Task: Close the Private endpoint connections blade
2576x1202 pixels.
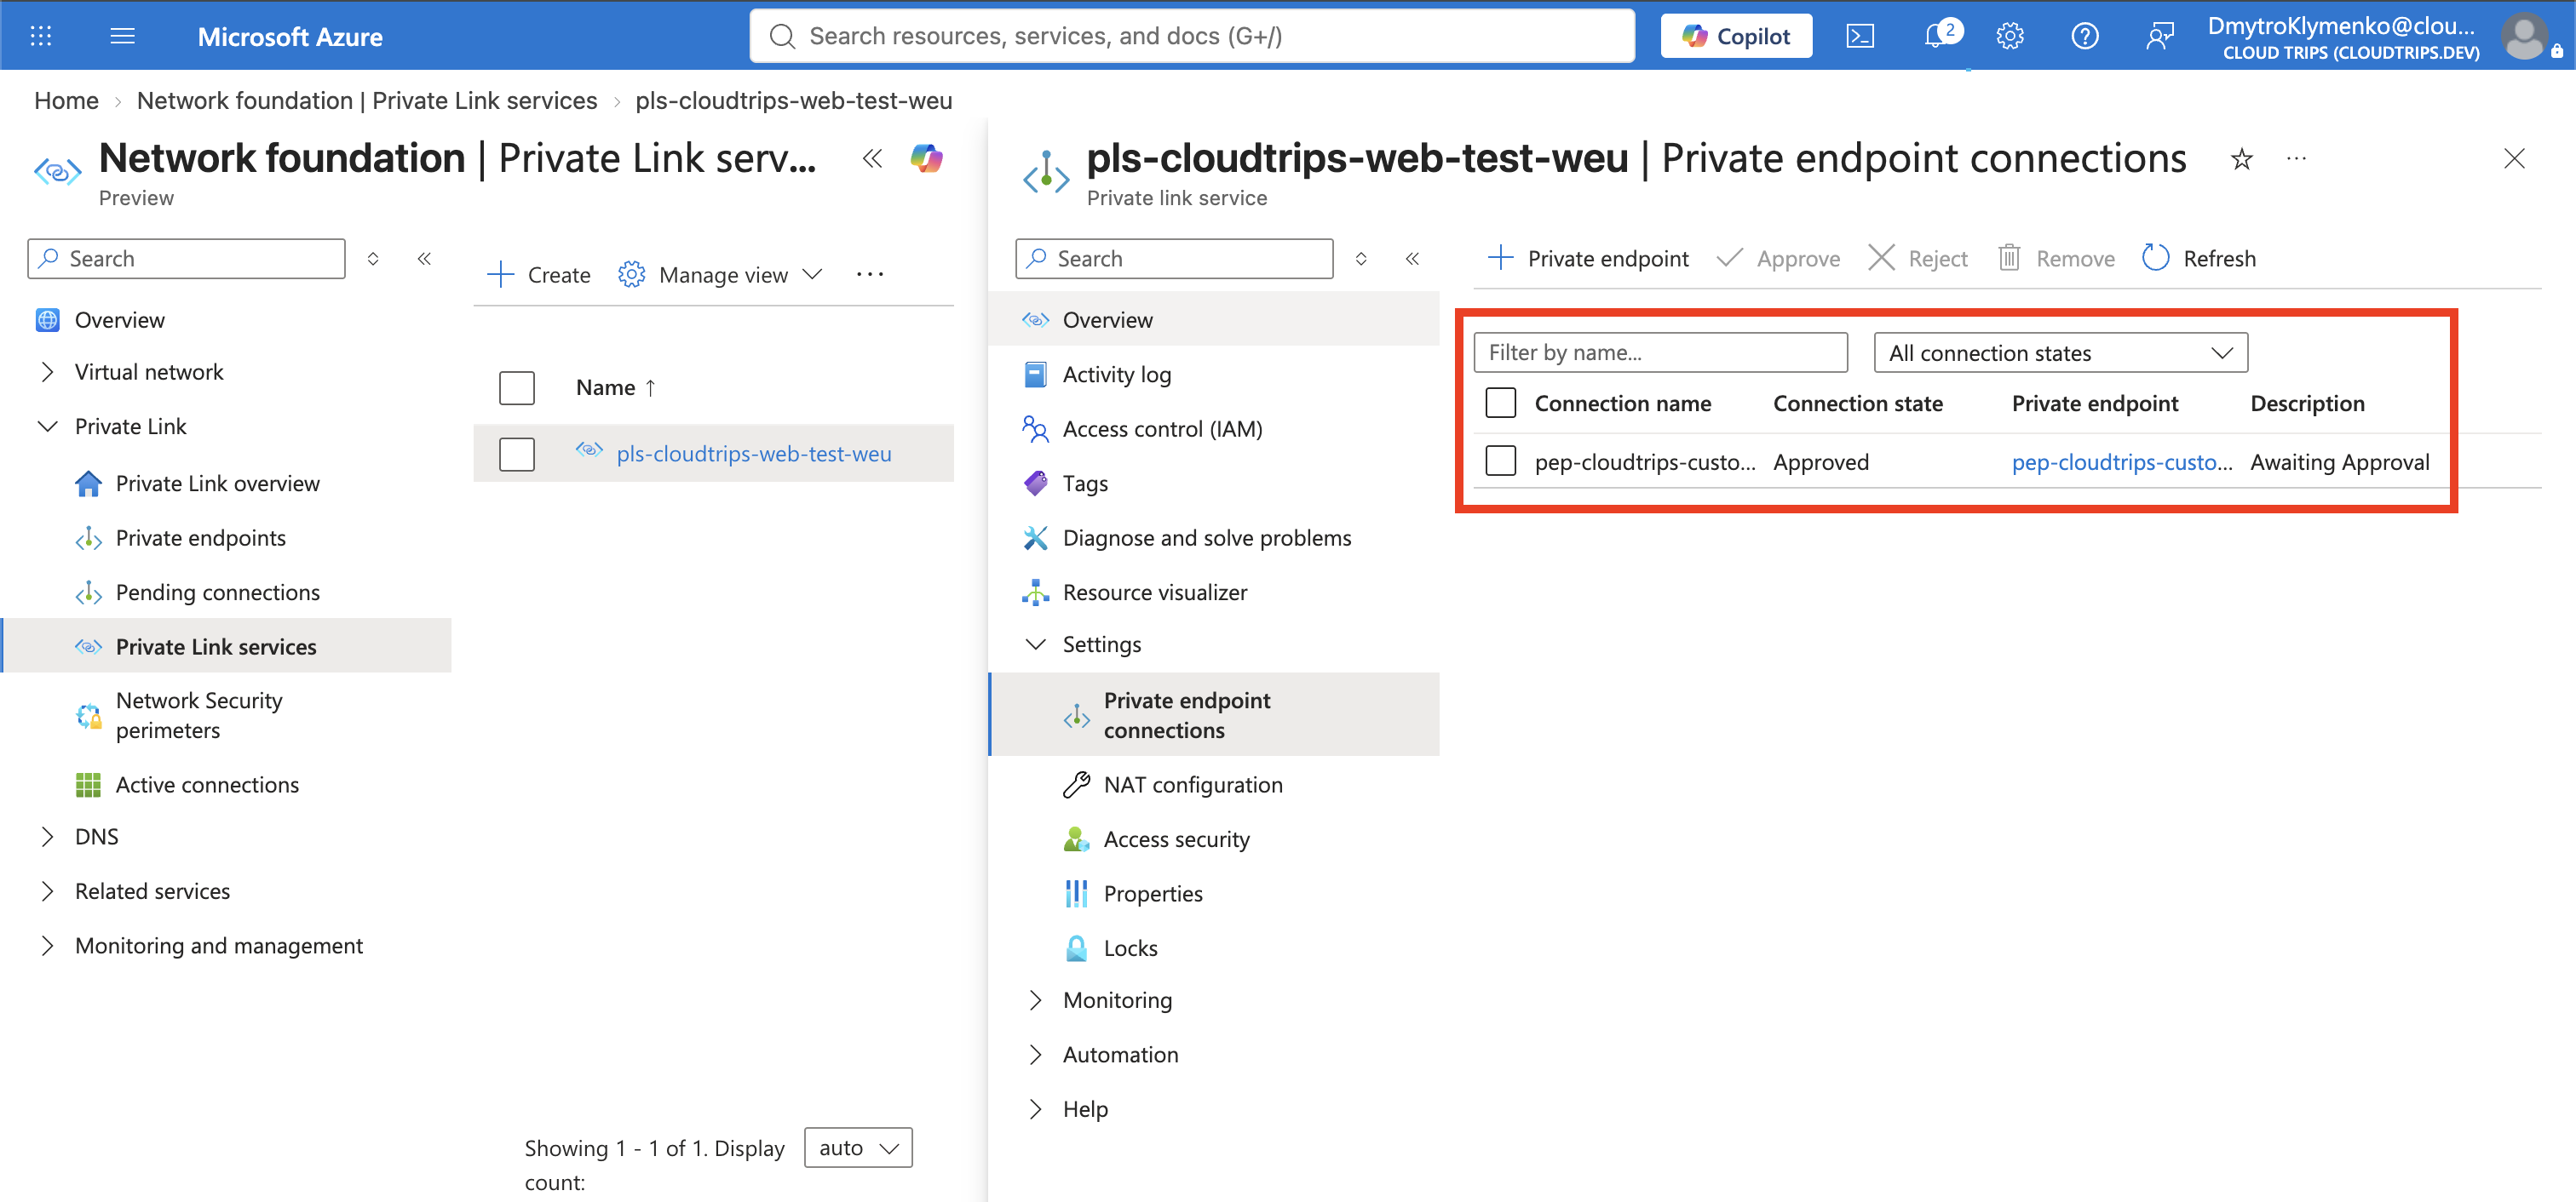Action: pyautogui.click(x=2514, y=157)
